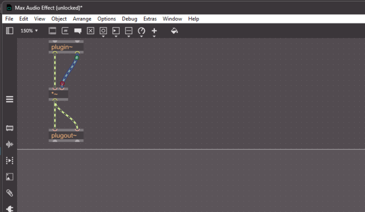This screenshot has width=365, height=212.
Task: Open the File menu
Action: coord(10,19)
